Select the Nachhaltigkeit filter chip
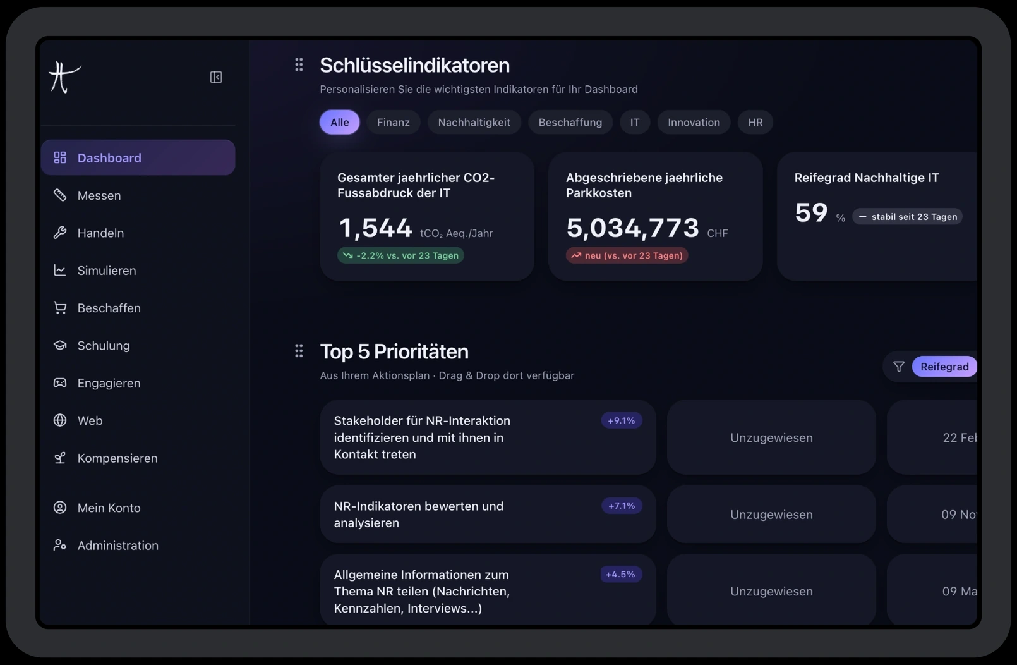This screenshot has width=1017, height=665. click(474, 122)
